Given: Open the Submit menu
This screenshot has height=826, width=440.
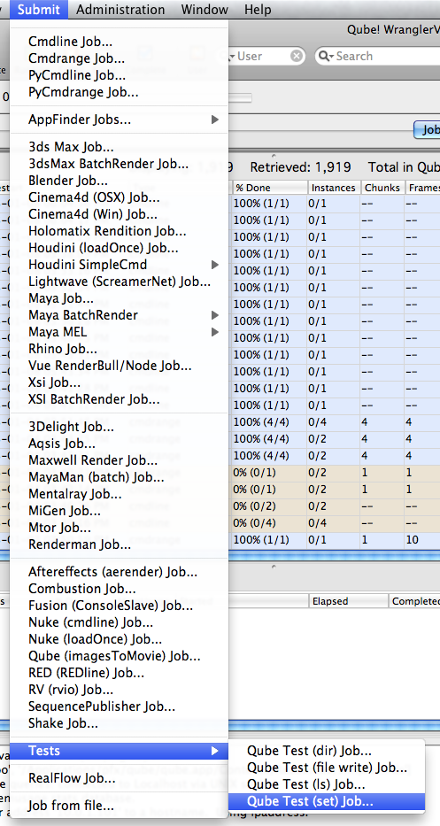Looking at the screenshot, I should click(x=38, y=10).
